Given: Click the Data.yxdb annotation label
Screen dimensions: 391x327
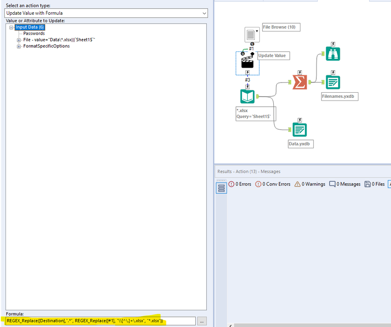Looking at the screenshot, I should (x=301, y=144).
